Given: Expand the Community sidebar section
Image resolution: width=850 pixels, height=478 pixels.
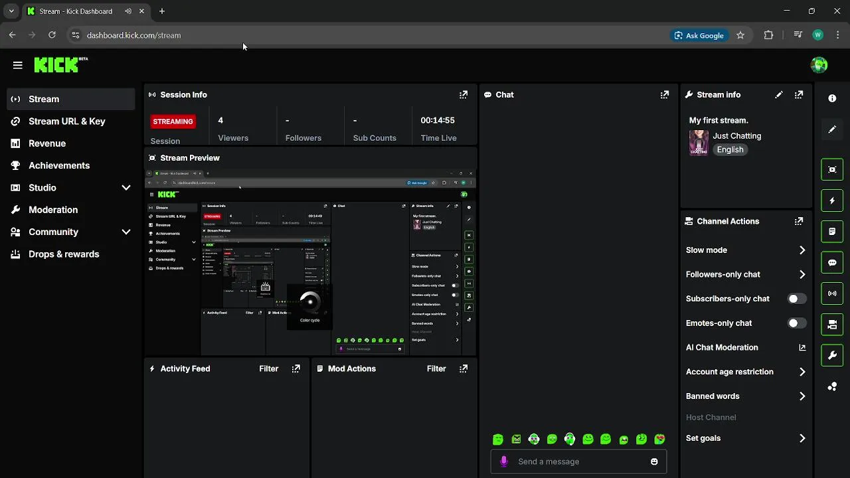Looking at the screenshot, I should pos(126,232).
